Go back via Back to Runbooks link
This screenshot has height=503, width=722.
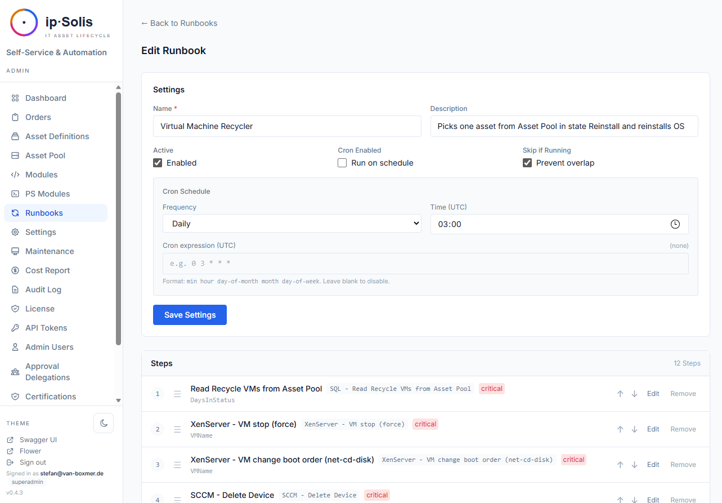click(x=179, y=23)
